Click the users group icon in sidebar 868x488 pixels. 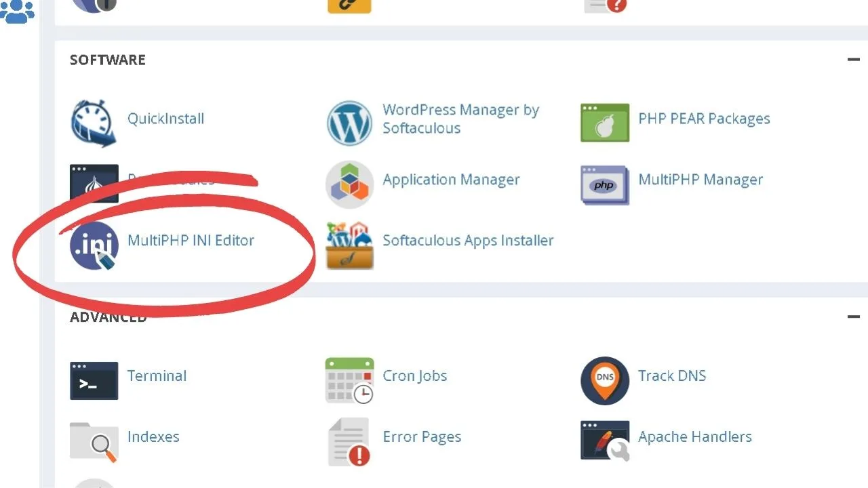(17, 12)
